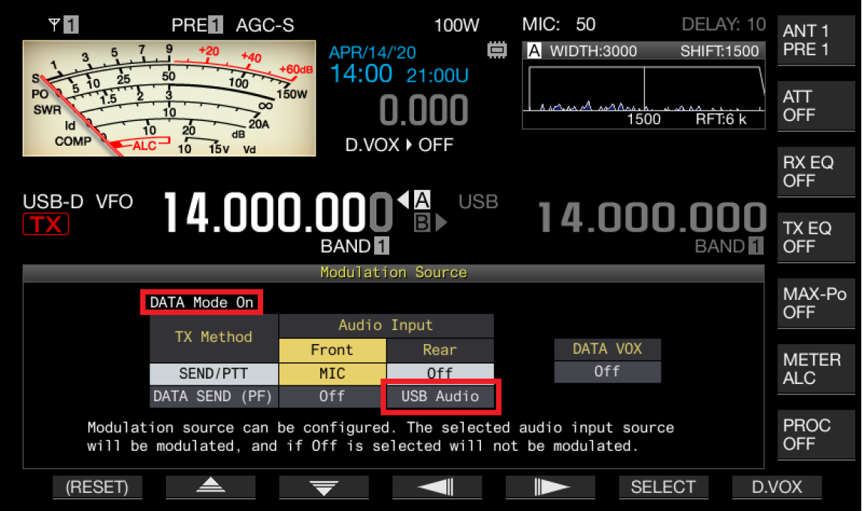Tap the TX Method table header
The width and height of the screenshot is (862, 511).
pos(214,337)
